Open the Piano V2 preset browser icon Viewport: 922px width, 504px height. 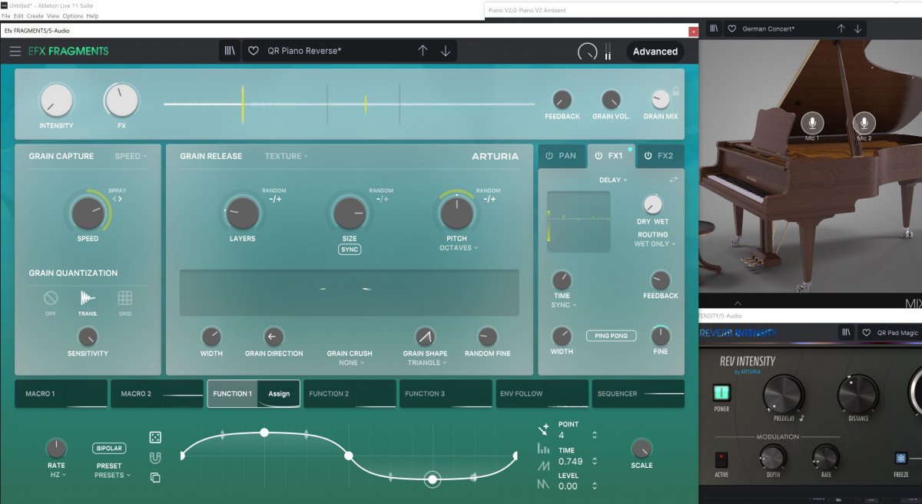[x=715, y=28]
